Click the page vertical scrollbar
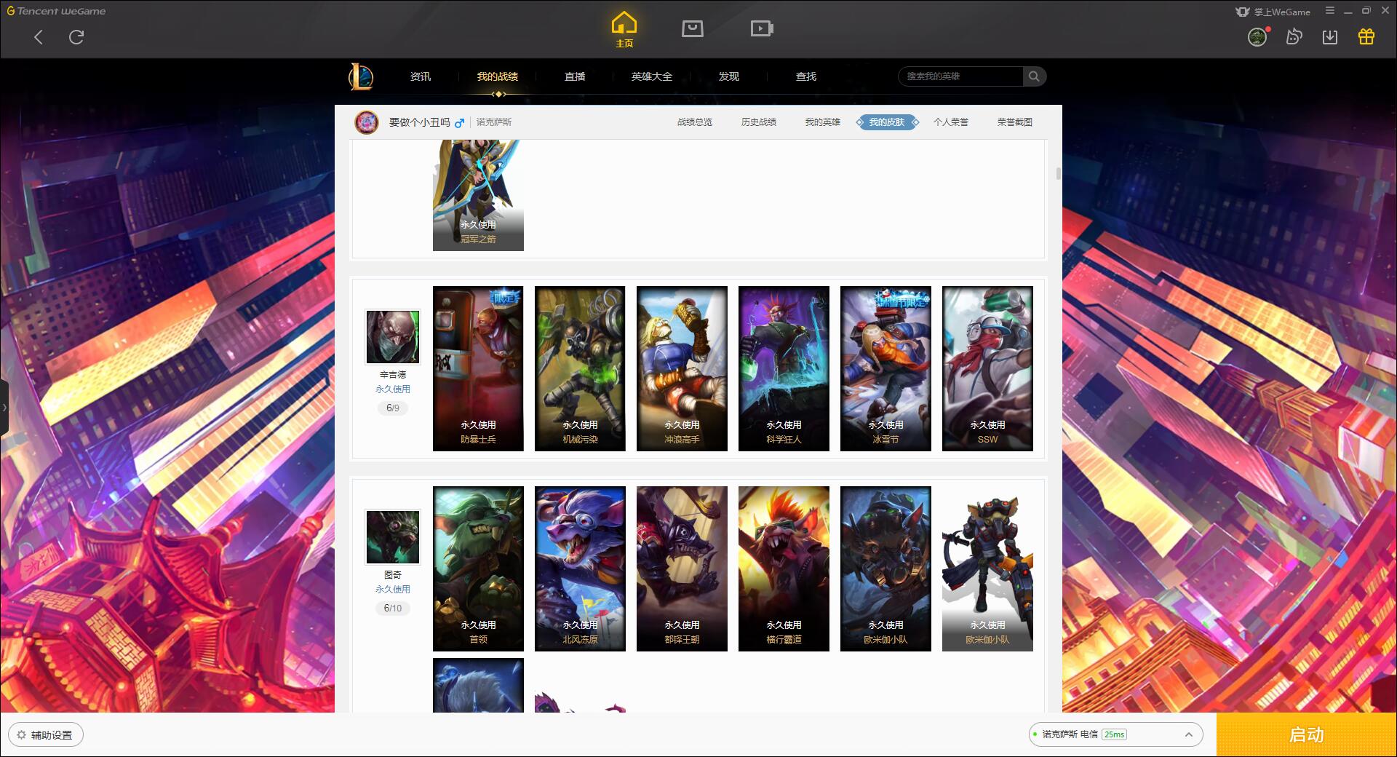The image size is (1397, 757). tap(1058, 173)
